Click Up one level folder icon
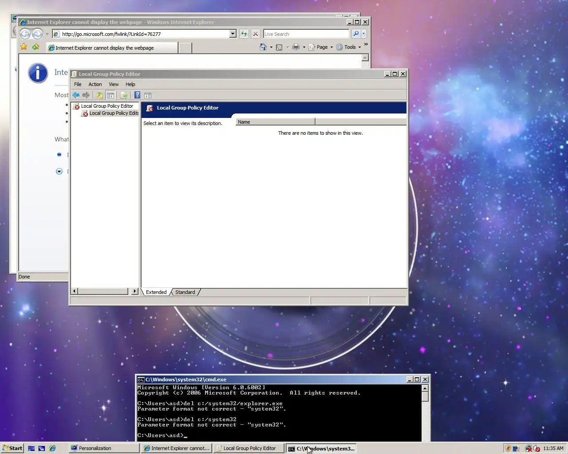Screen dimensions: 568x454 click(100, 95)
